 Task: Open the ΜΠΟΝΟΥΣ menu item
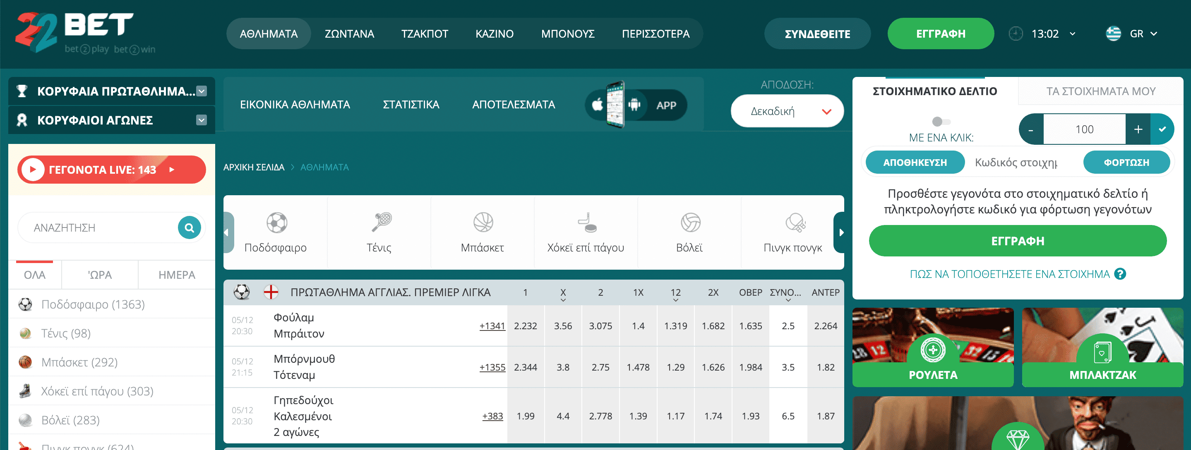pyautogui.click(x=567, y=34)
